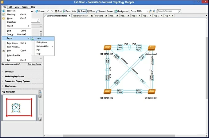Screen dimensions: 209x138
Task: Close the Cleveland tab
Action: pyautogui.click(x=106, y=16)
